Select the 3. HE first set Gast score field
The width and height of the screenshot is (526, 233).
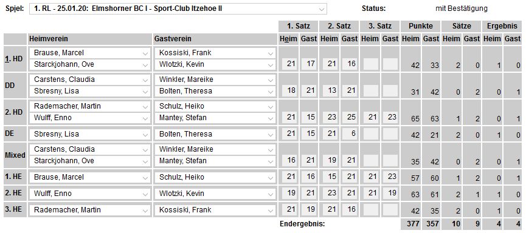pos(309,209)
